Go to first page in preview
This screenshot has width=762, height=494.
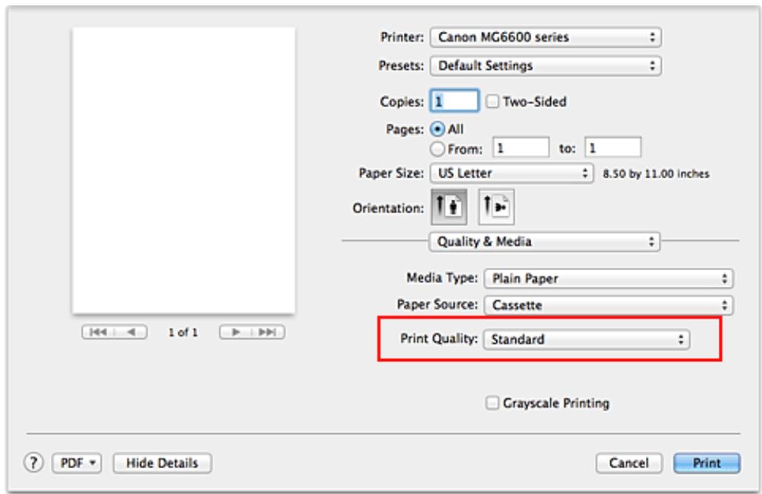(99, 332)
